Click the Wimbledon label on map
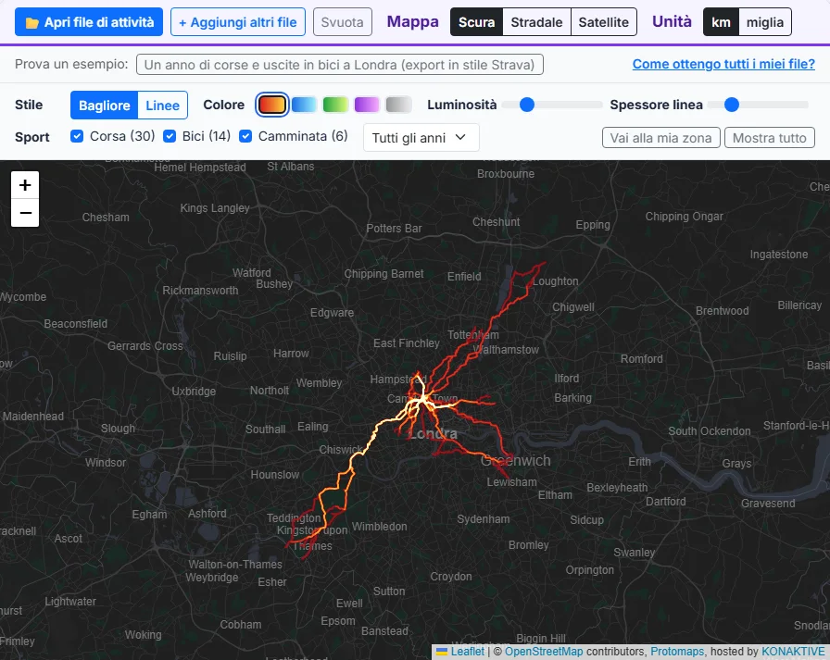The width and height of the screenshot is (830, 660). 380,527
